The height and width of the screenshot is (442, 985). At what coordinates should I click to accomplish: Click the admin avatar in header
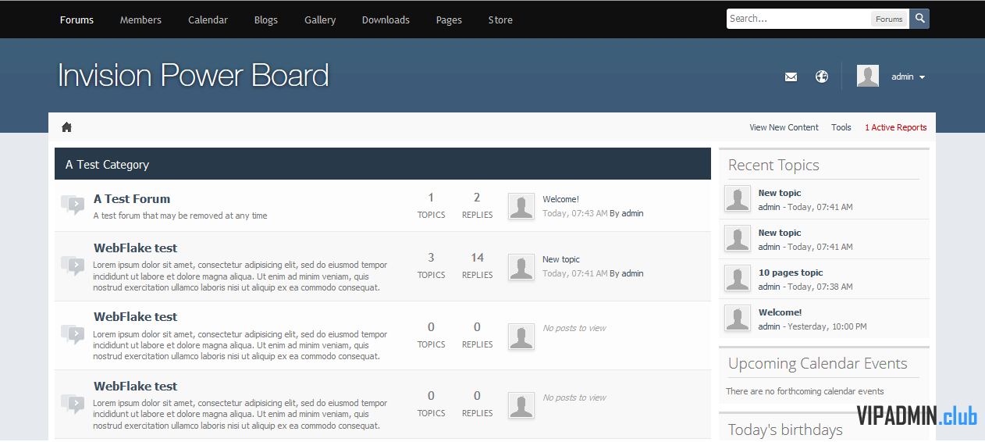point(868,76)
